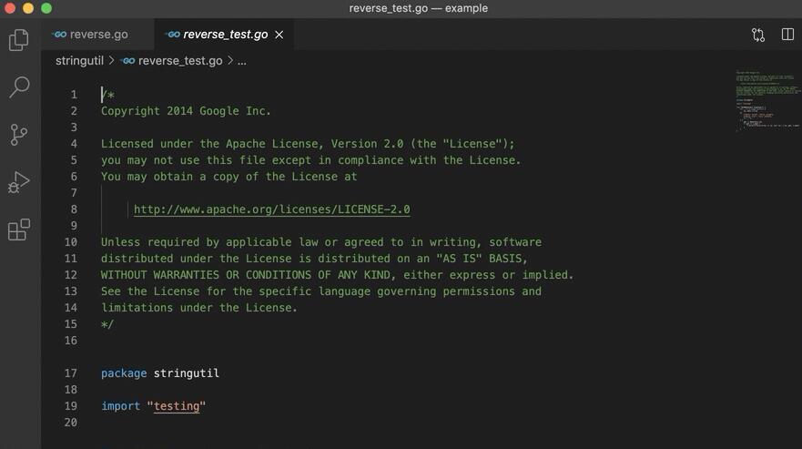
Task: Click the Go file icon in breadcrumb
Action: point(127,61)
